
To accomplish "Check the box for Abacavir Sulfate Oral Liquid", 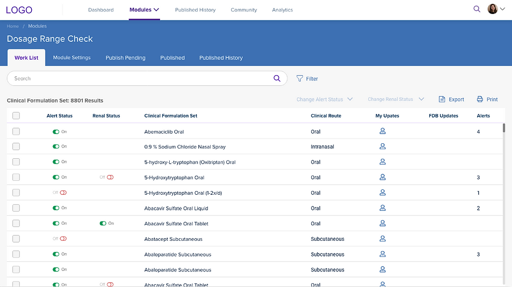I will coord(16,208).
